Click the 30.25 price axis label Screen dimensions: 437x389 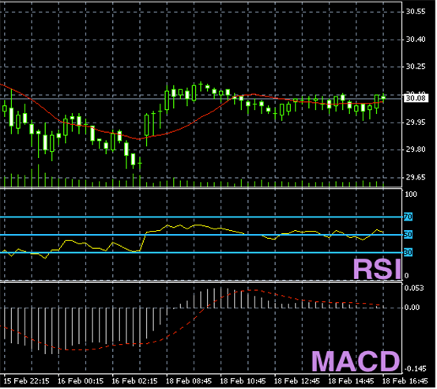[416, 67]
